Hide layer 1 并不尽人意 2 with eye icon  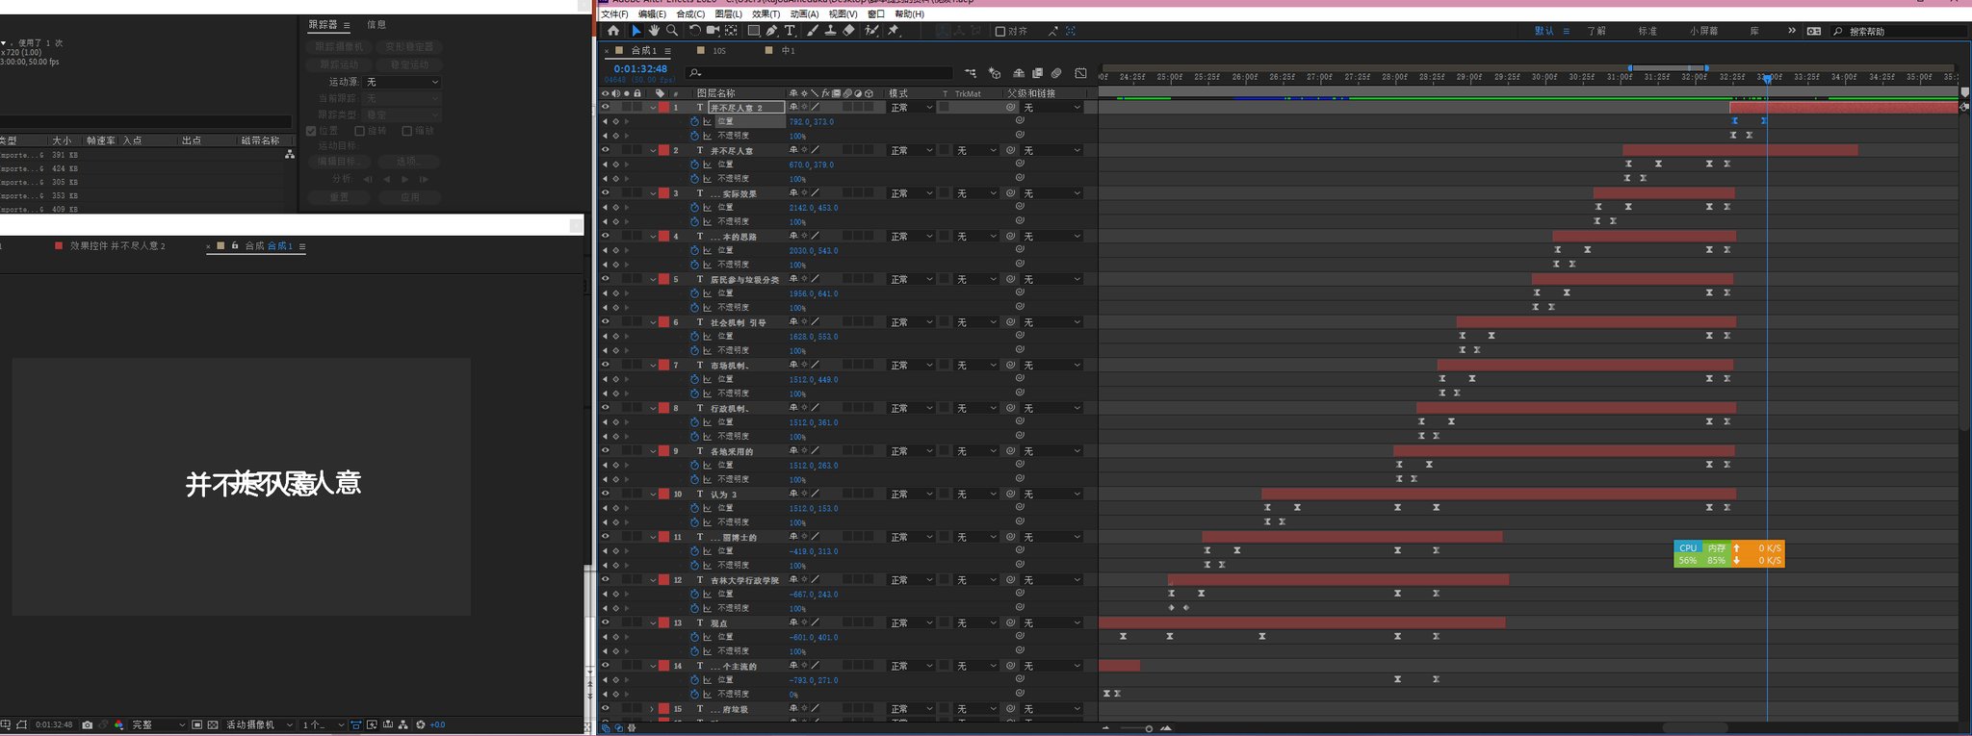pos(606,108)
